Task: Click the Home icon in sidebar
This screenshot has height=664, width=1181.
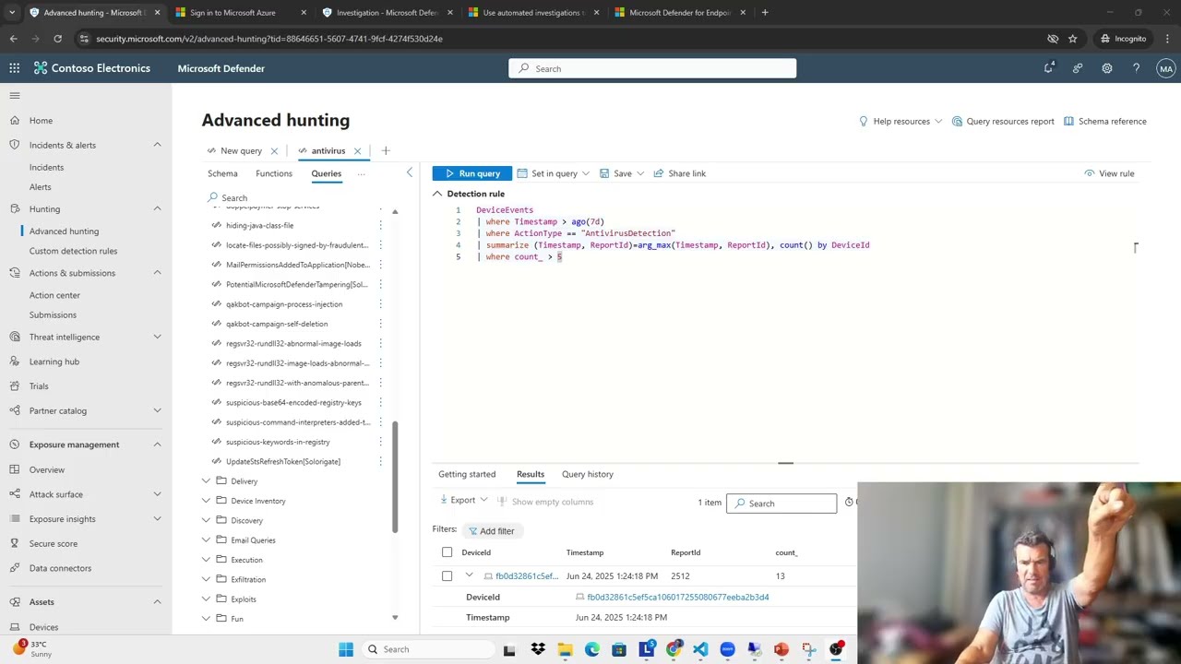Action: click(x=15, y=121)
